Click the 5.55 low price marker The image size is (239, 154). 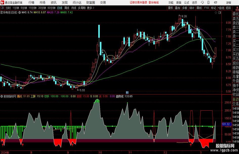click(x=82, y=90)
